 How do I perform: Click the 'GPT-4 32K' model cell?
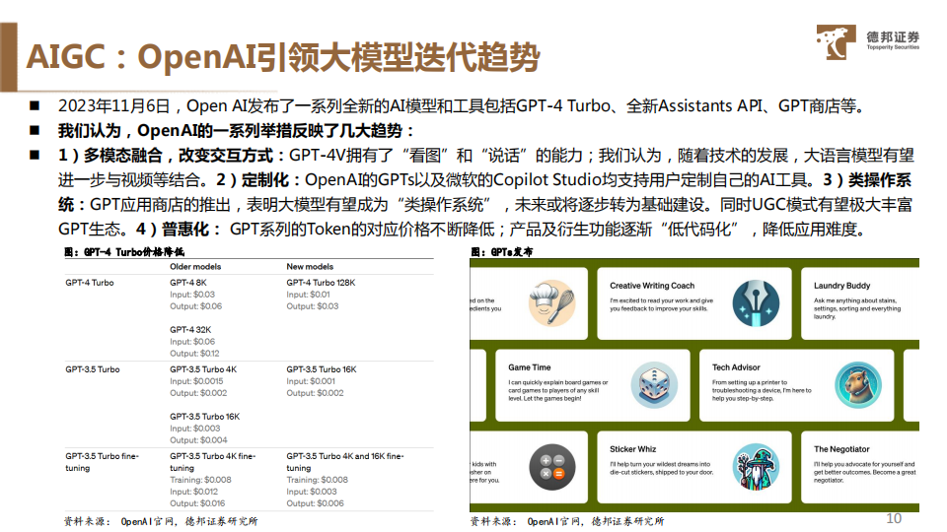tap(190, 330)
